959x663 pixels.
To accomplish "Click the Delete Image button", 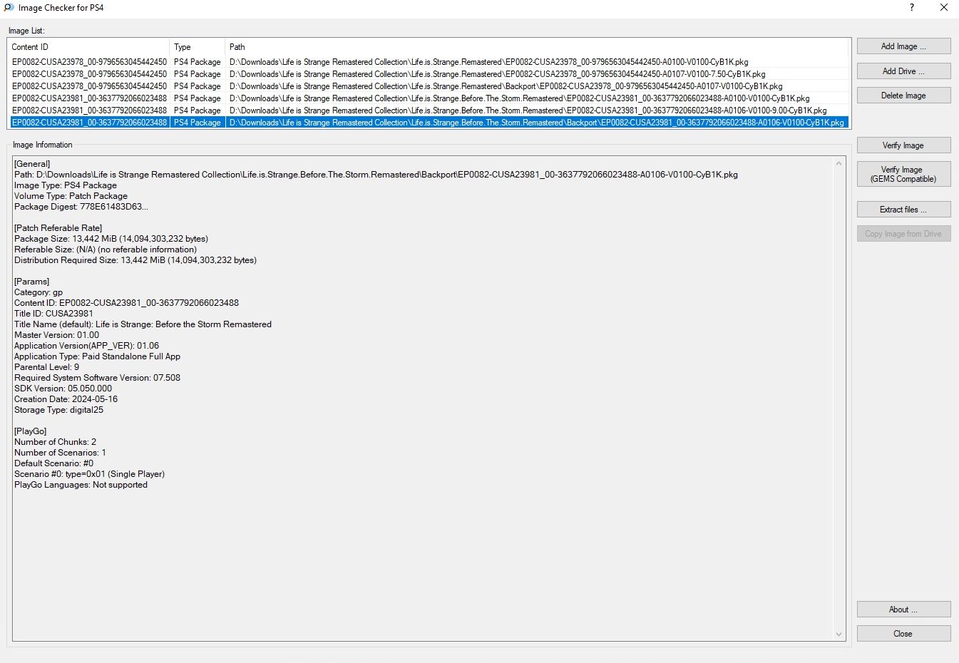I will [903, 96].
